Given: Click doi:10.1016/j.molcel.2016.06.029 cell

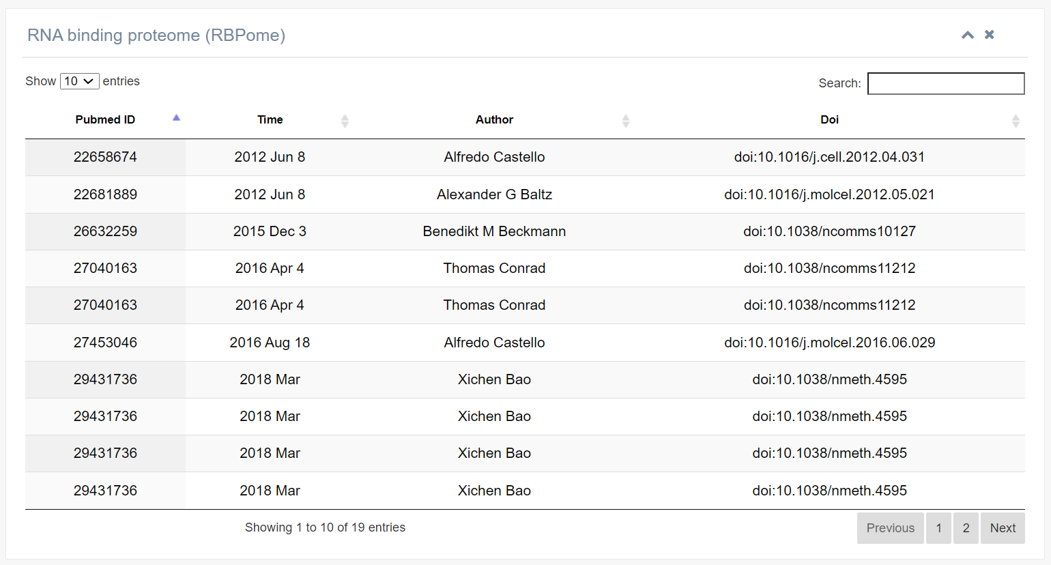Looking at the screenshot, I should tap(830, 343).
